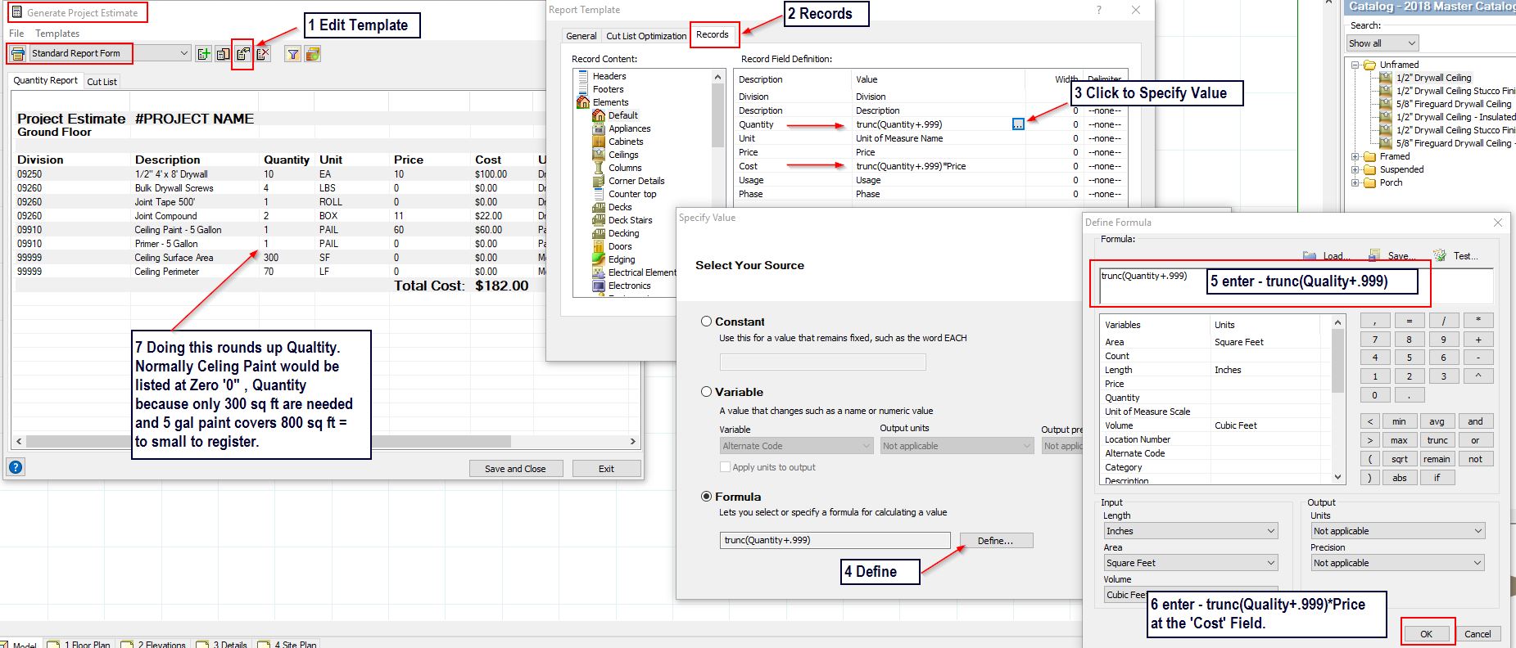The height and width of the screenshot is (648, 1516).
Task: Click the Define... button
Action: [995, 541]
